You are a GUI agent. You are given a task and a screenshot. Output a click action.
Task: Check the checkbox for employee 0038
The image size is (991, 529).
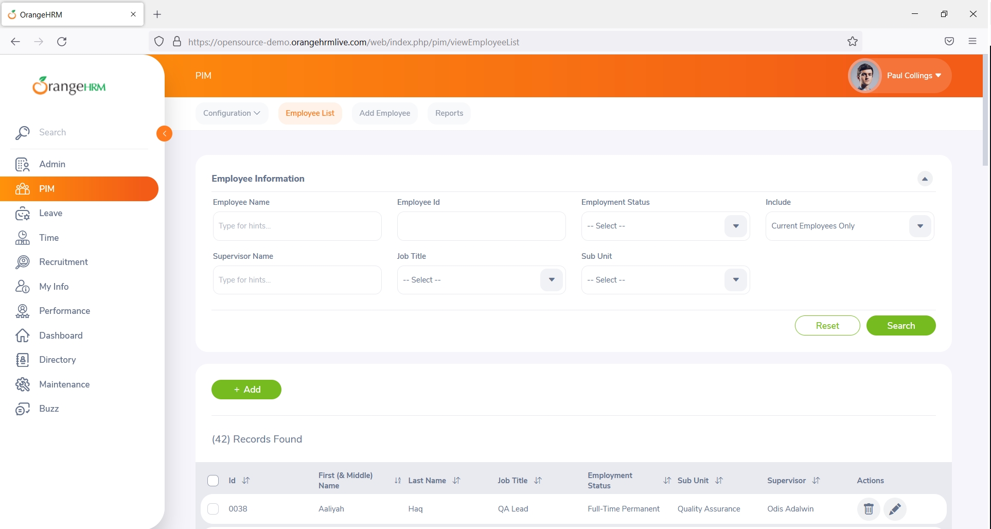[213, 509]
